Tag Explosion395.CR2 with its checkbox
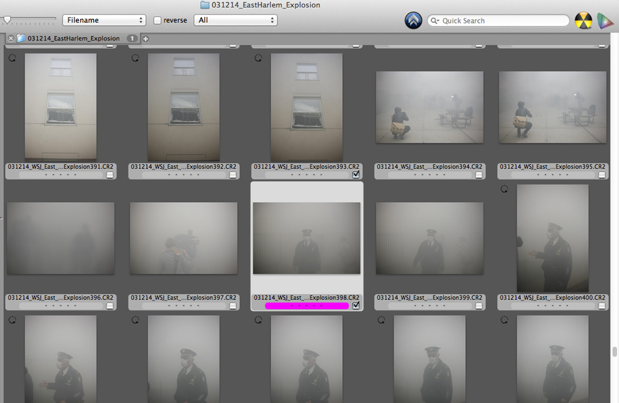Image resolution: width=619 pixels, height=403 pixels. point(601,175)
